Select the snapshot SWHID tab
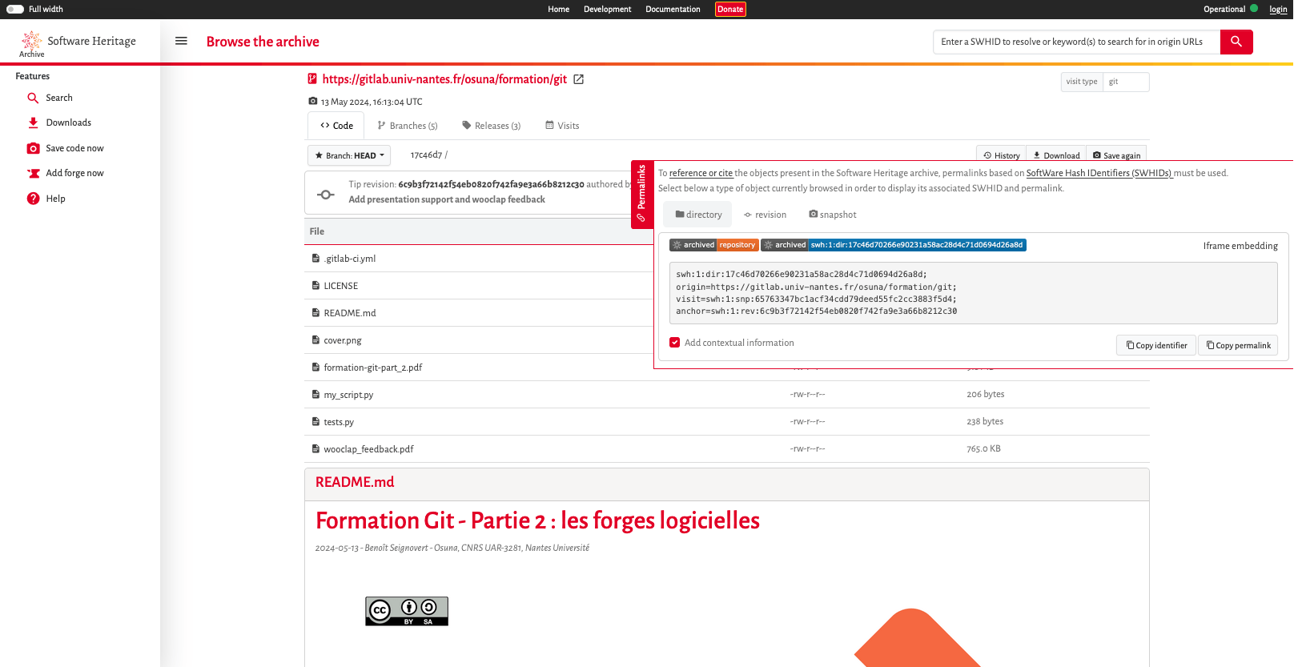This screenshot has width=1294, height=667. pyautogui.click(x=832, y=215)
